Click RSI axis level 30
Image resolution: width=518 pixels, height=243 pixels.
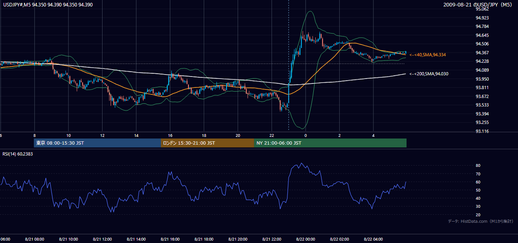point(478,207)
